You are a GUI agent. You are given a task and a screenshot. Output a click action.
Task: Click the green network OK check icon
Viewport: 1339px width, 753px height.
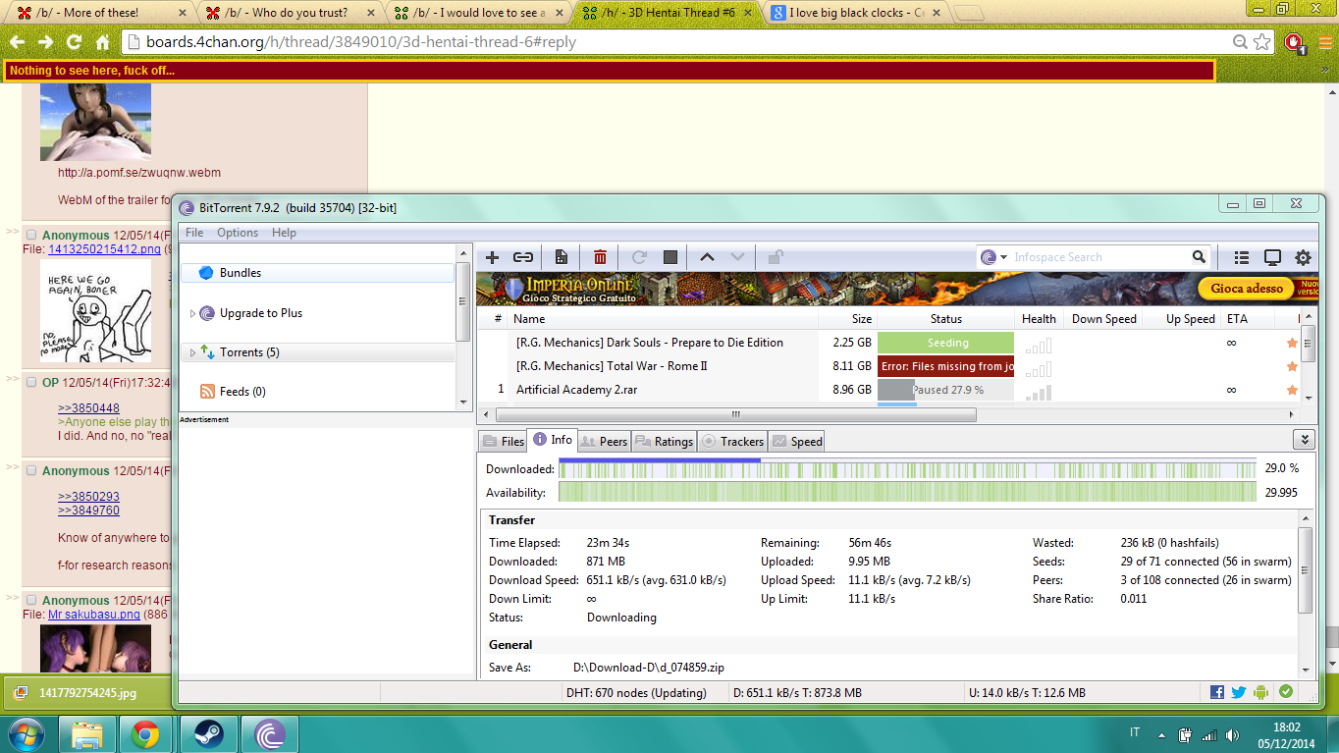click(1286, 692)
